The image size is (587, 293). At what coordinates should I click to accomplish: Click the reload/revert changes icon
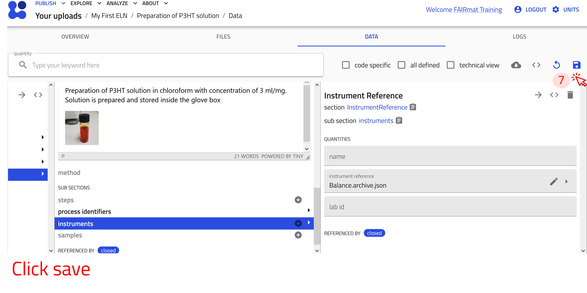click(556, 65)
